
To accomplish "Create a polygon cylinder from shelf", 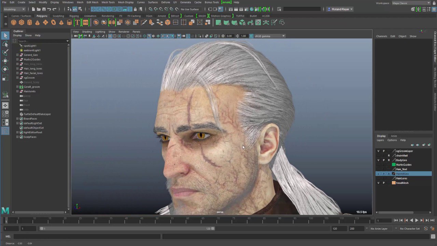I will tap(30, 23).
